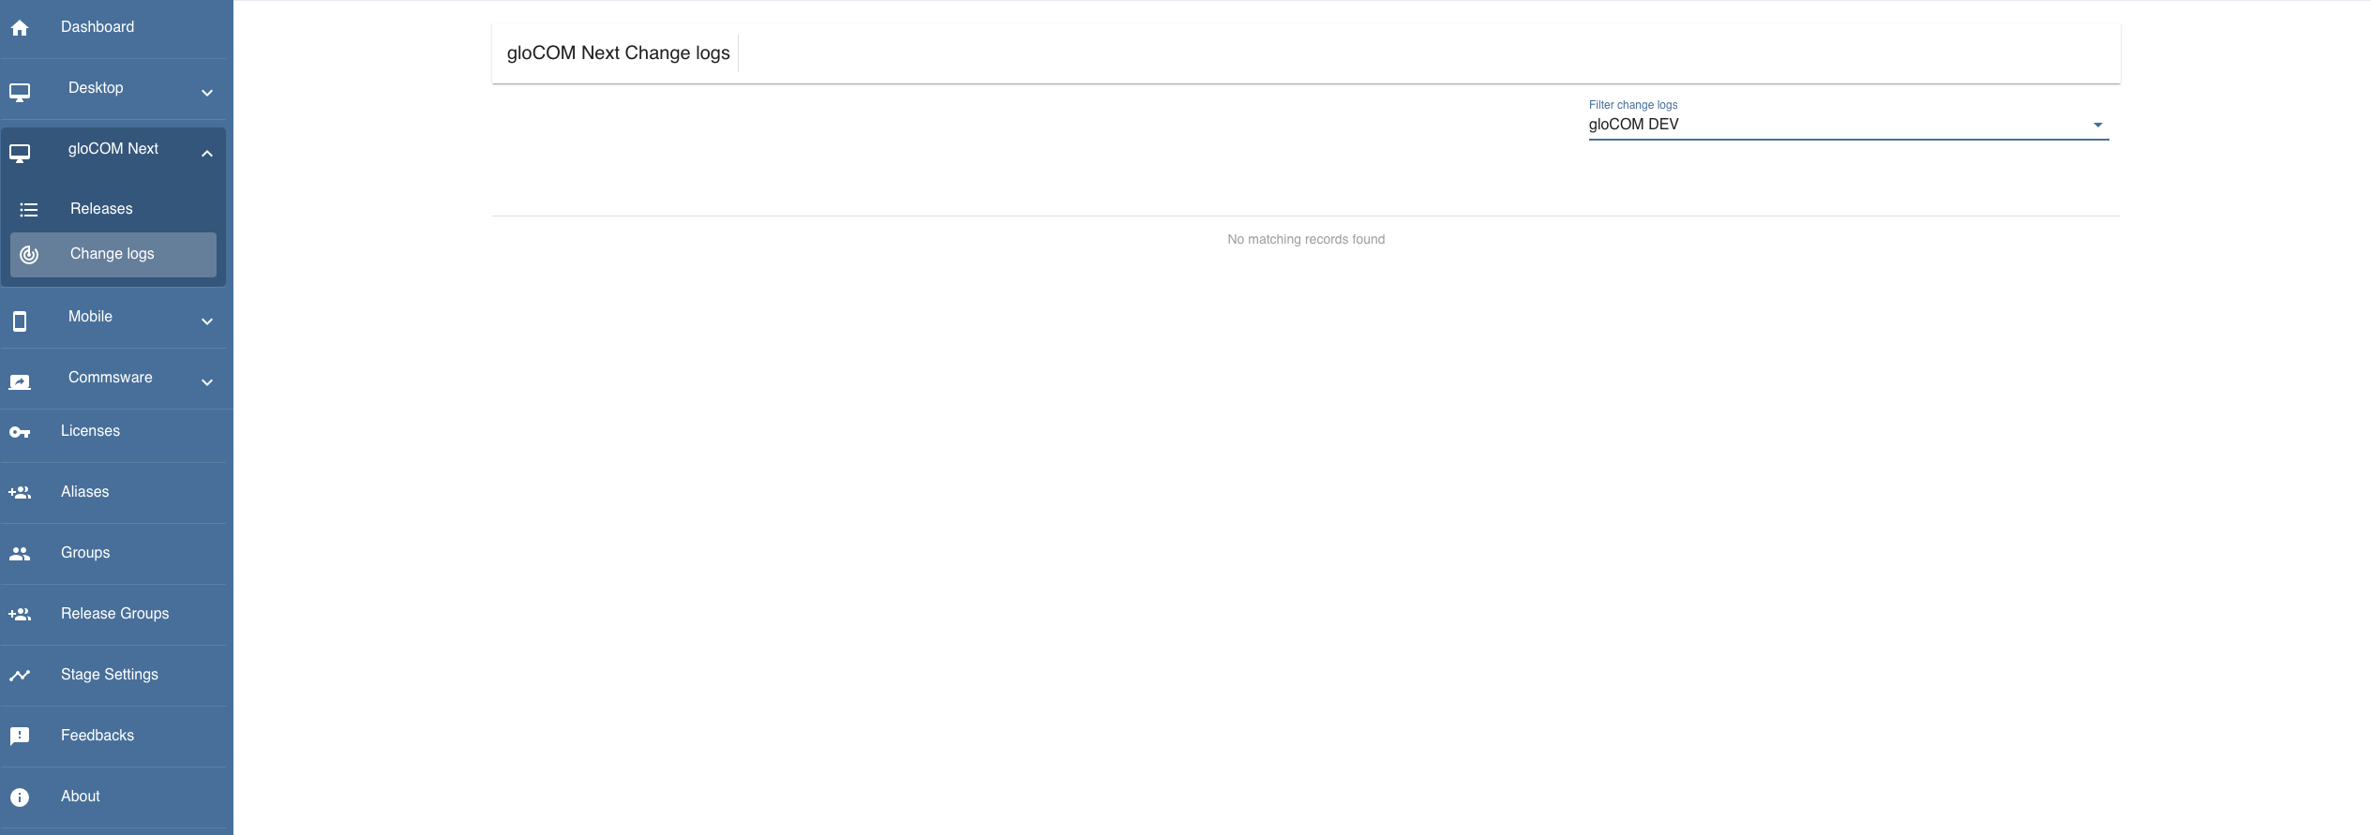2371x835 pixels.
Task: Click the Licenses key icon
Action: [x=20, y=432]
